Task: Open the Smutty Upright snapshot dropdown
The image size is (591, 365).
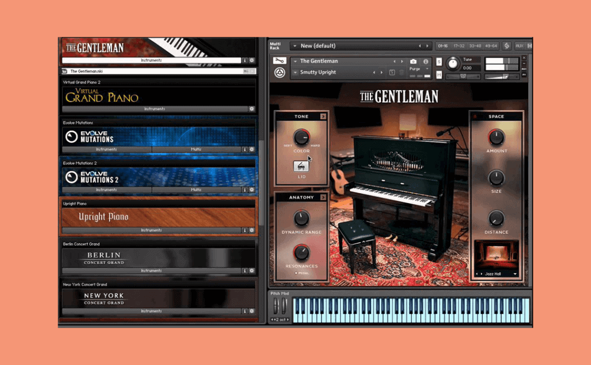Action: [x=295, y=72]
